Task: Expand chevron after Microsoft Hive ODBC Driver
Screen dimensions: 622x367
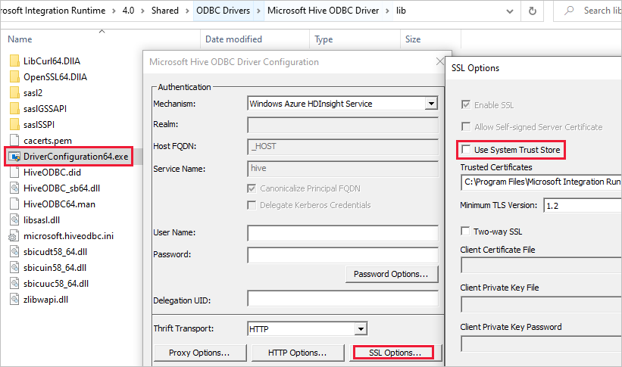Action: click(x=388, y=11)
